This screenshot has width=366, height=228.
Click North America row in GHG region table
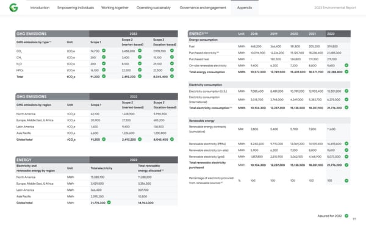coord(96,114)
